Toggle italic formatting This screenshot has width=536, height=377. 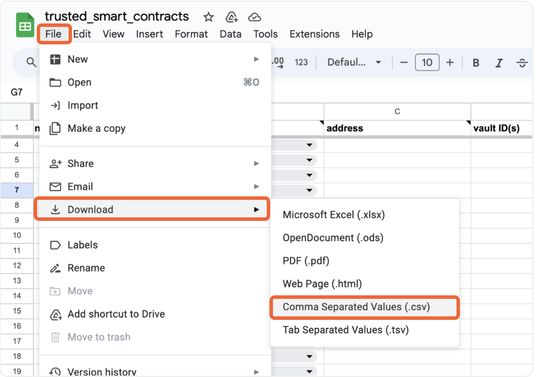(499, 63)
